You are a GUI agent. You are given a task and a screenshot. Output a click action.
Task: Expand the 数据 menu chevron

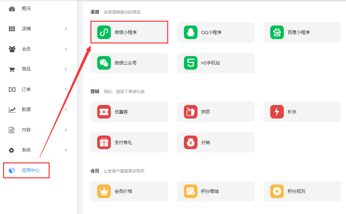[x=66, y=110]
